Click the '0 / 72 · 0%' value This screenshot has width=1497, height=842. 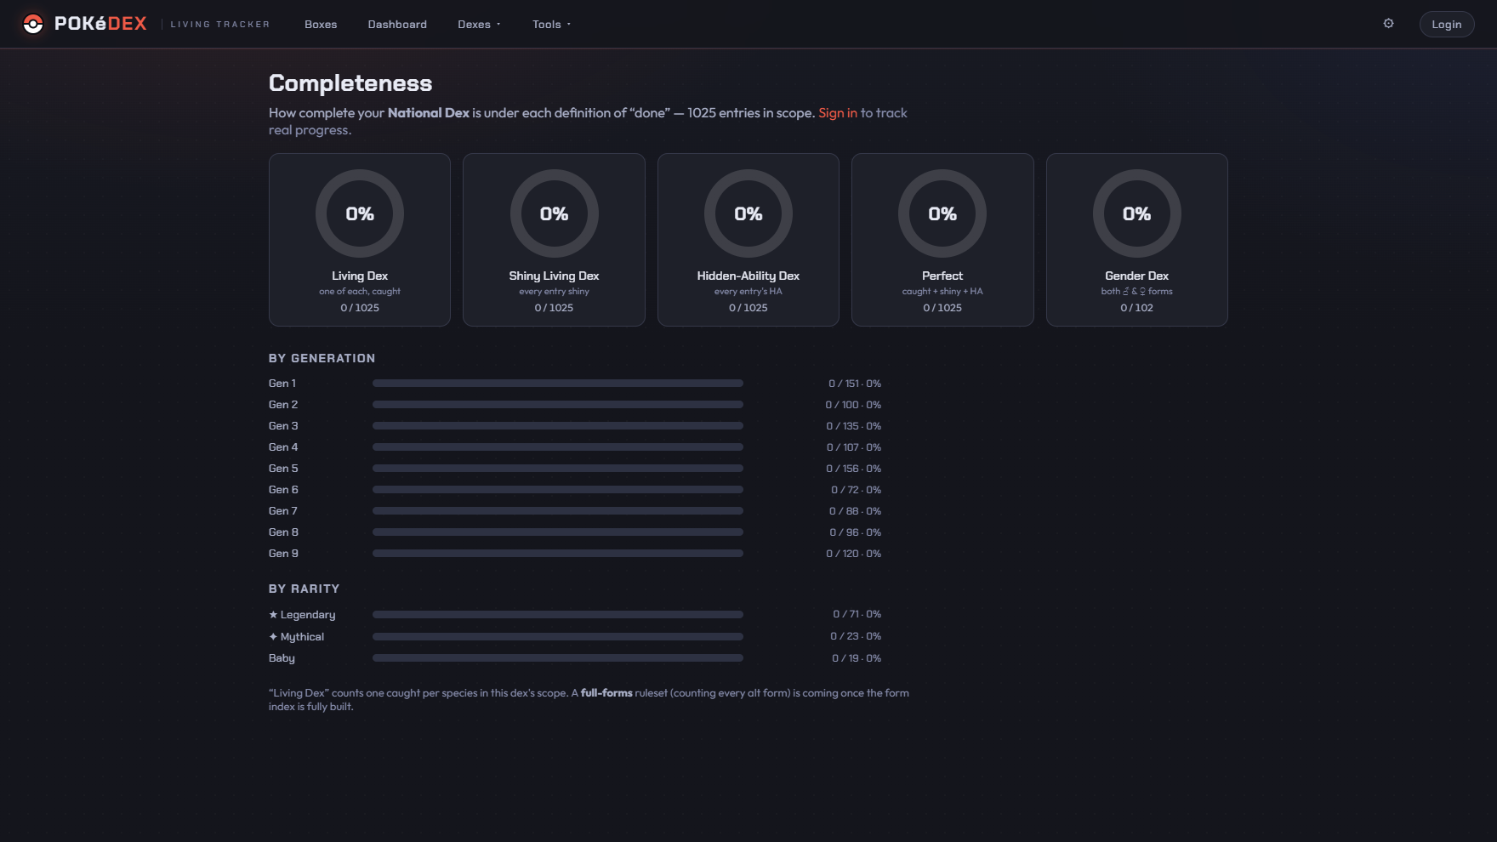click(856, 490)
